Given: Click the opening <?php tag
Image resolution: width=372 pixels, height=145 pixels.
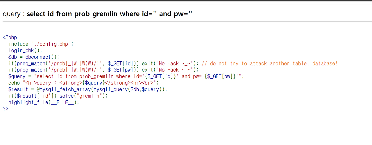Looking at the screenshot, I should click(x=10, y=38).
